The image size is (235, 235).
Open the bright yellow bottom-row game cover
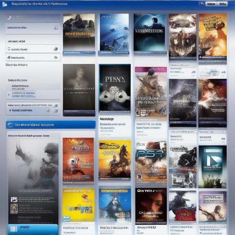tap(79, 205)
